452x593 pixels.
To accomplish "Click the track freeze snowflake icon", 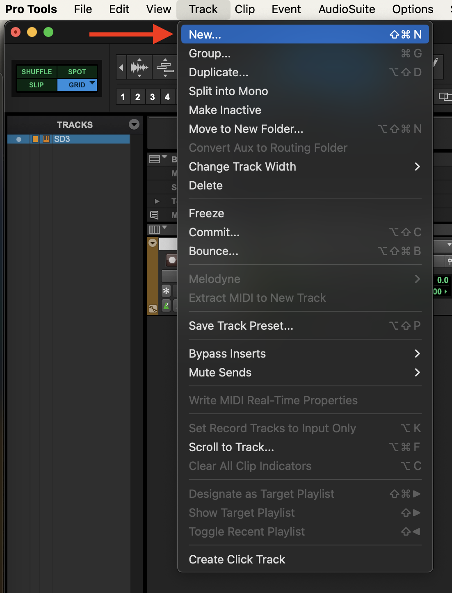I will [x=166, y=291].
